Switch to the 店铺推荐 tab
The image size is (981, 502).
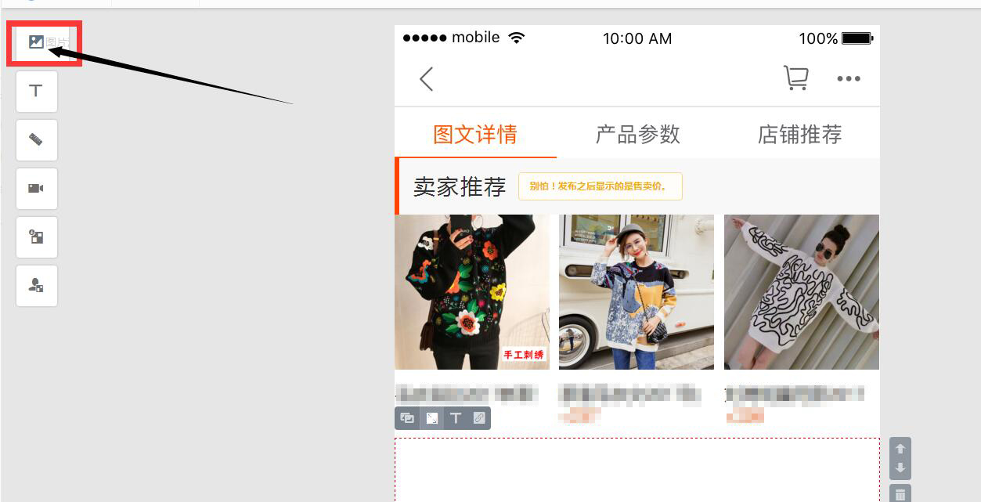[x=799, y=134]
